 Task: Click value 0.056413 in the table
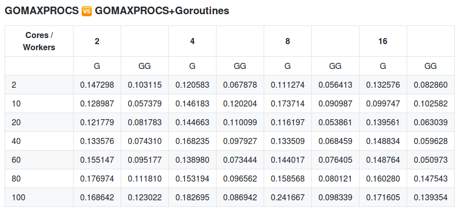click(335, 85)
